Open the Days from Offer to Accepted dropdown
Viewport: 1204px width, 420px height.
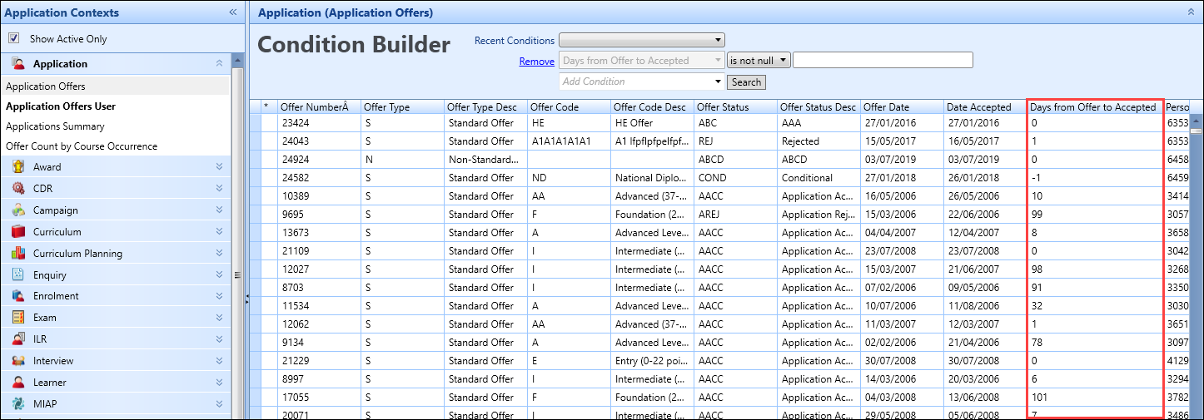tap(642, 60)
